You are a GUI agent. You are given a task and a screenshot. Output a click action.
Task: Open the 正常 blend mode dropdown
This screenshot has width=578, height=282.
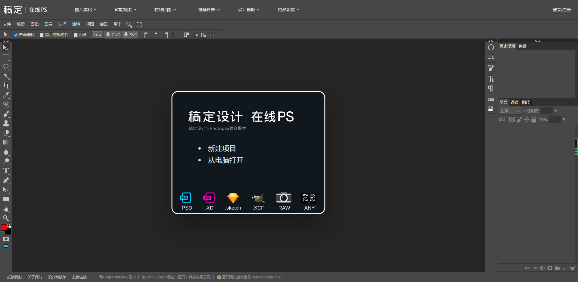click(x=510, y=111)
